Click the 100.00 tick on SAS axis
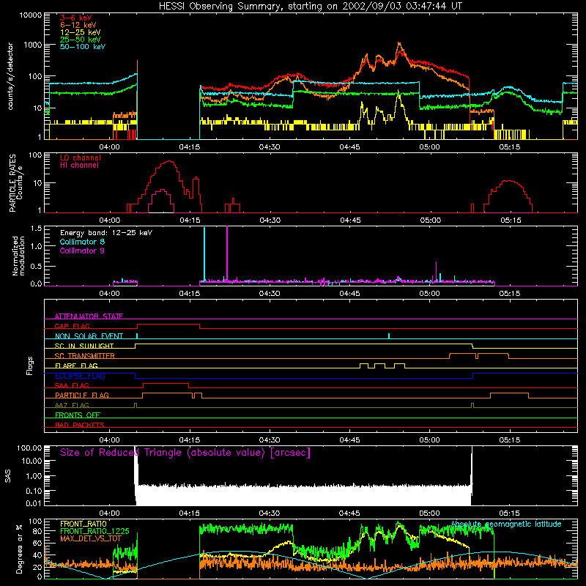The image size is (586, 586). click(x=29, y=448)
